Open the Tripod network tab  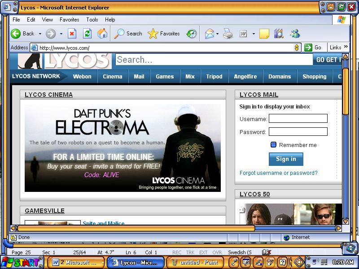click(214, 76)
